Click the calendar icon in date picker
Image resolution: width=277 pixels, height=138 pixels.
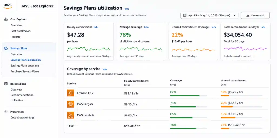pyautogui.click(x=185, y=15)
